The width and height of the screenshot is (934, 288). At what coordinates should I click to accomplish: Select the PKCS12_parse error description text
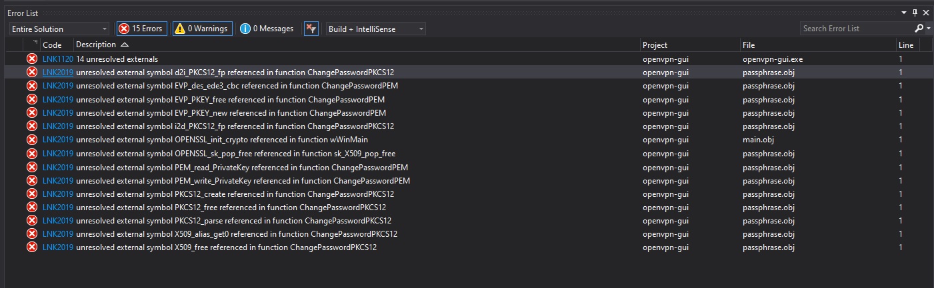(233, 220)
